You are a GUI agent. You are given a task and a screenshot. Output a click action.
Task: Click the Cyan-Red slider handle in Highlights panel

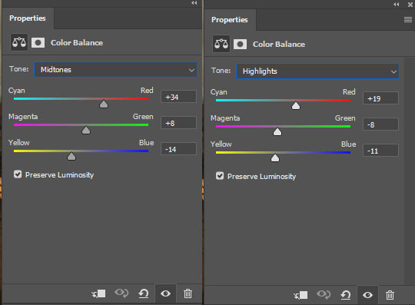296,106
